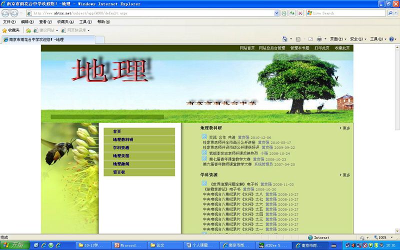The height and width of the screenshot is (250, 400).
Task: Click the 留言板 sidebar navigation link
Action: [x=119, y=172]
